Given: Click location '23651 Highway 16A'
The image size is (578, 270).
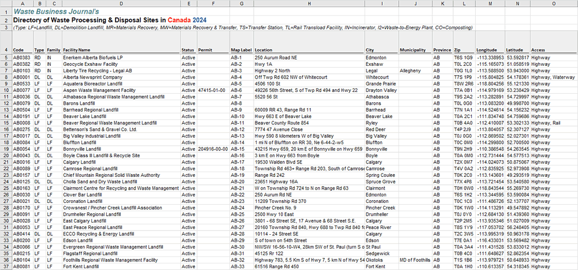Looking at the screenshot, I should coord(309,182).
